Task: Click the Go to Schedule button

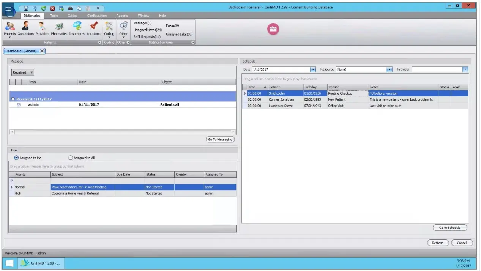Action: (x=450, y=228)
